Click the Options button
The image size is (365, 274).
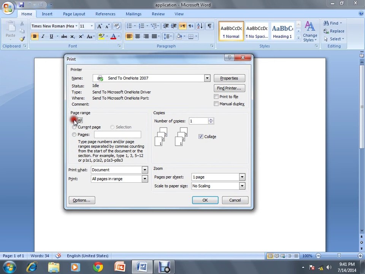(x=82, y=200)
